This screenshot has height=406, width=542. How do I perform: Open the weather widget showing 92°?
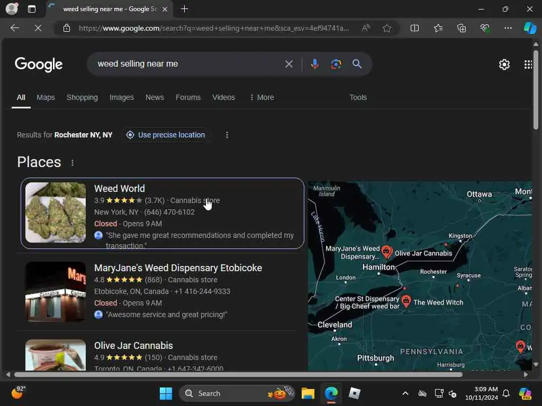tap(19, 393)
